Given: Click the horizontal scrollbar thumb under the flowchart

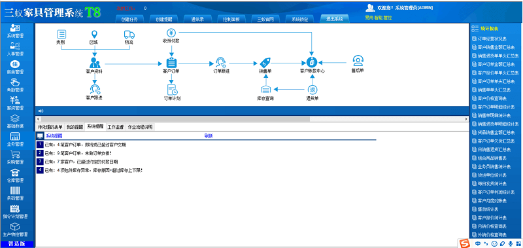Looking at the screenshot, I should 175,119.
